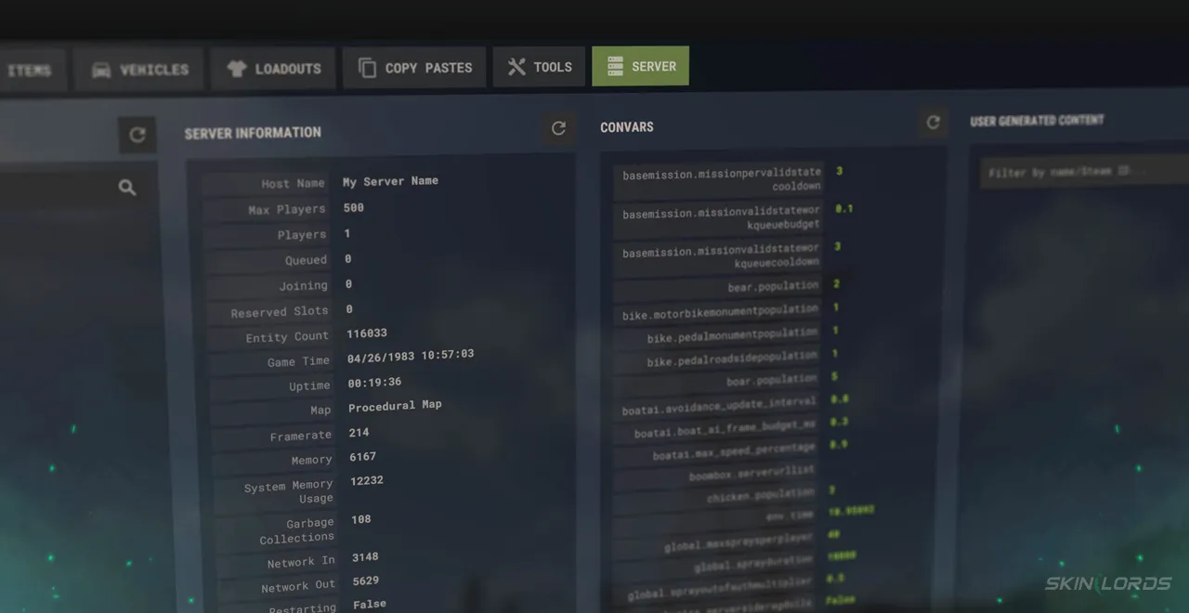
Task: Click the Server Information heading
Action: [253, 133]
